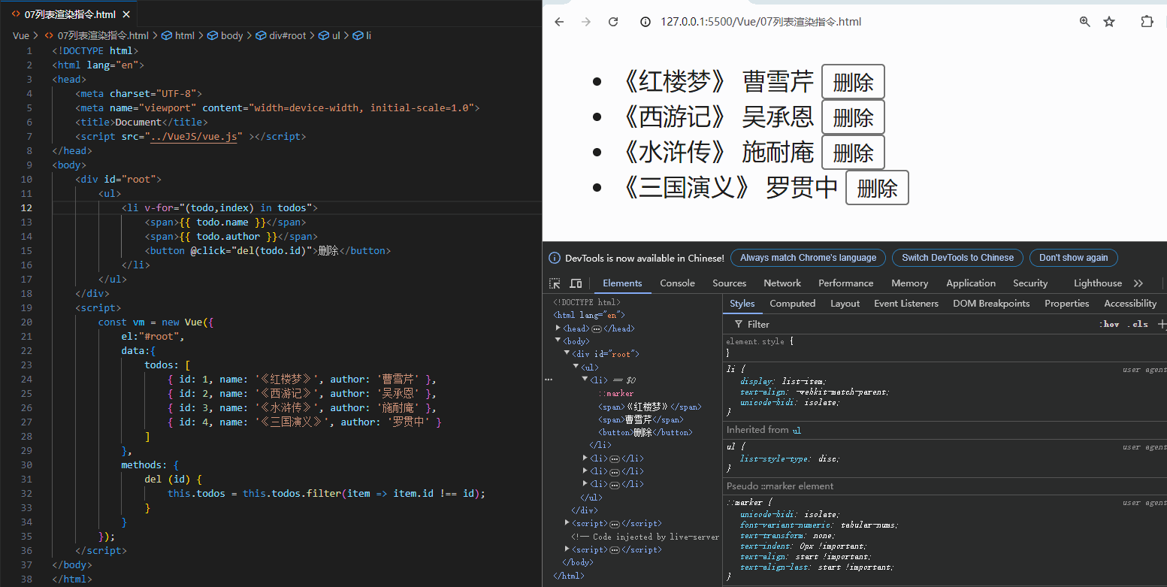Close the 07列表渲染指令.html editor tab
The height and width of the screenshot is (587, 1167).
pyautogui.click(x=125, y=14)
